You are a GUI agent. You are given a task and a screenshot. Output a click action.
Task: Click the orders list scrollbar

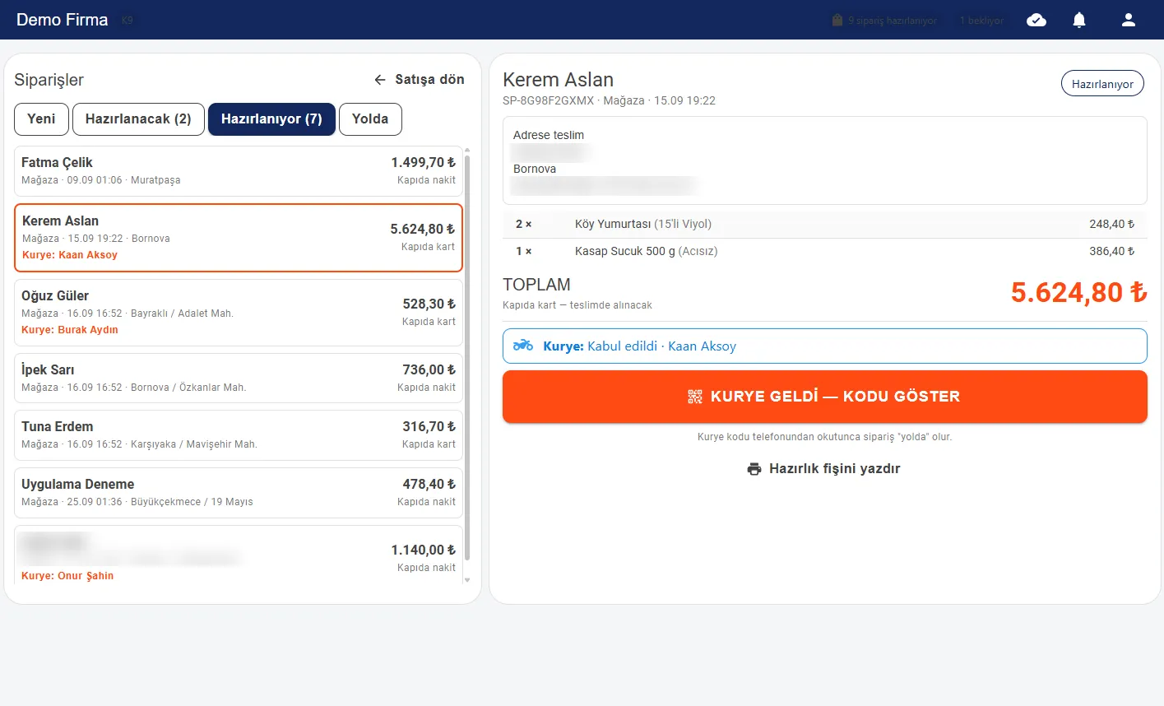[467, 358]
